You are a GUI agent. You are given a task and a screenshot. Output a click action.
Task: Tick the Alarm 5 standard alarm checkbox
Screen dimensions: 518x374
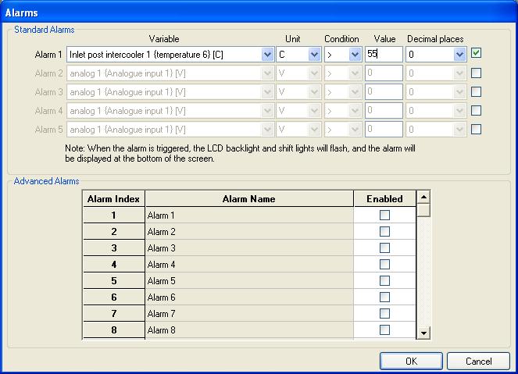pyautogui.click(x=476, y=130)
